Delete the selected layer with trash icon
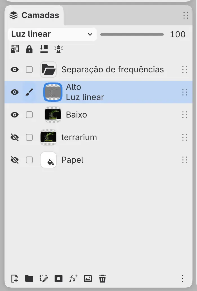The height and width of the screenshot is (291, 197). (102, 278)
